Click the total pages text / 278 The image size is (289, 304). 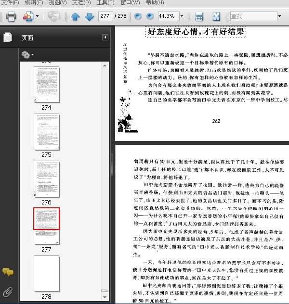[x=120, y=16]
